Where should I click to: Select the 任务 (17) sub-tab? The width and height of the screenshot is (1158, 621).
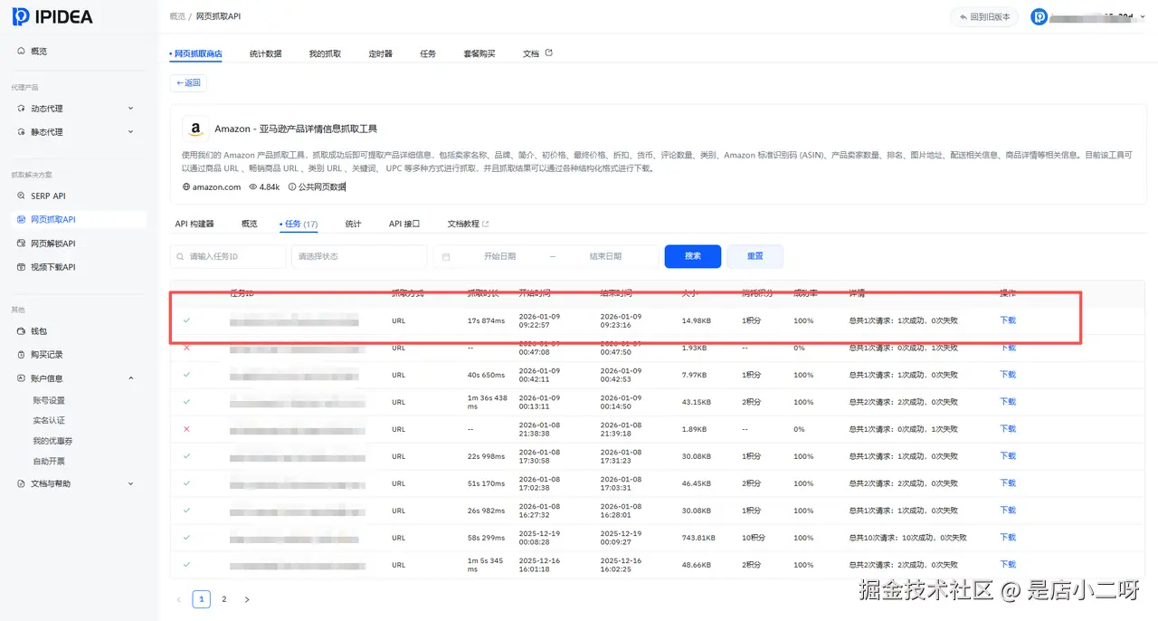pos(299,224)
